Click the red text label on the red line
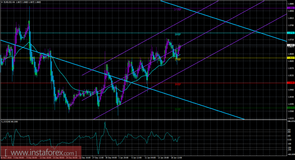This screenshot has width=295, height=160. pos(178,84)
